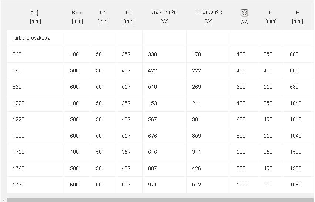315x202 pixels.
Task: Select the 'farba proszkowa' row label
Action: [x=31, y=38]
